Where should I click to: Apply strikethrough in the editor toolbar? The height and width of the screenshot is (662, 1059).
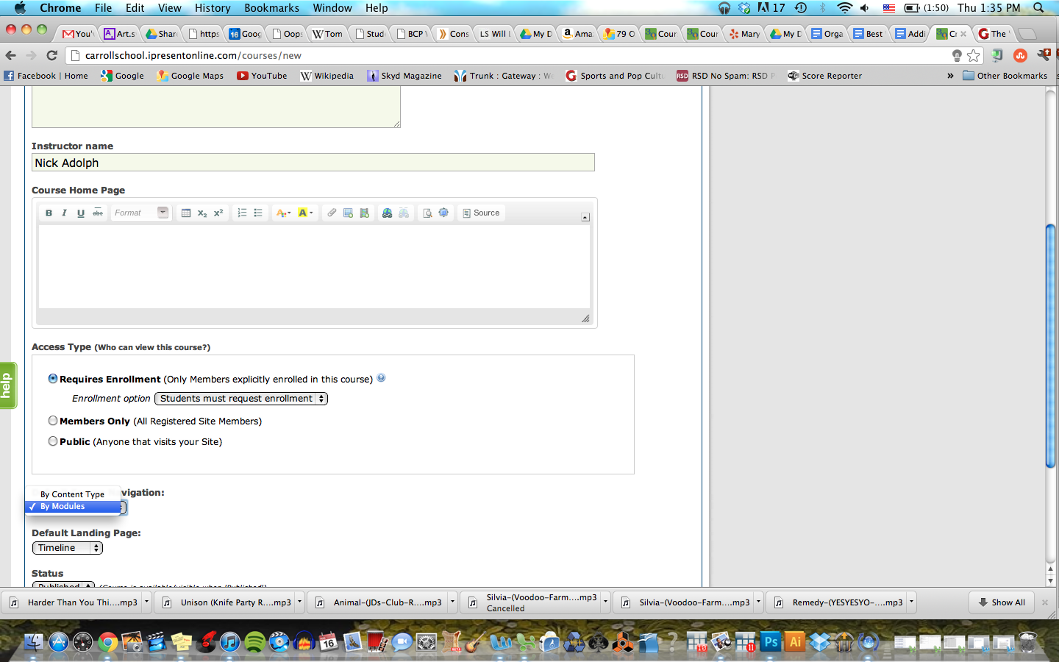tap(98, 213)
